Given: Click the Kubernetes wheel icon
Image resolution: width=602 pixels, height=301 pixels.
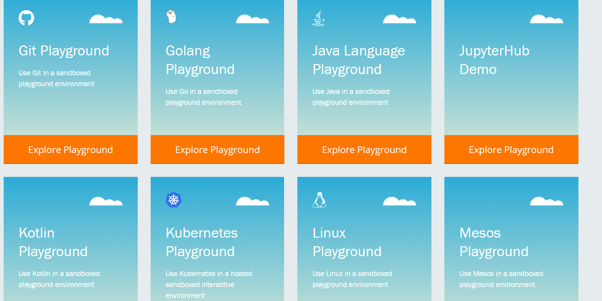Looking at the screenshot, I should [x=174, y=200].
